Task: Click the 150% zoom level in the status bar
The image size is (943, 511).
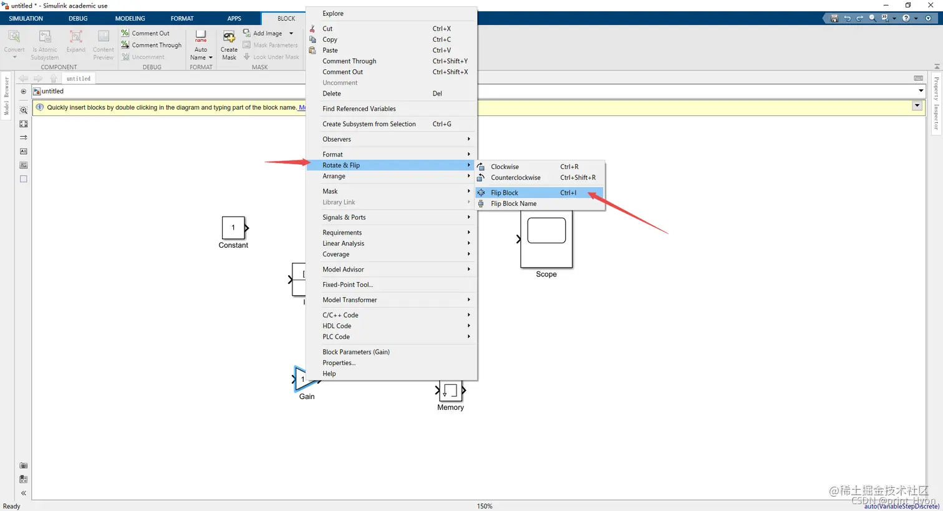Action: [x=485, y=506]
